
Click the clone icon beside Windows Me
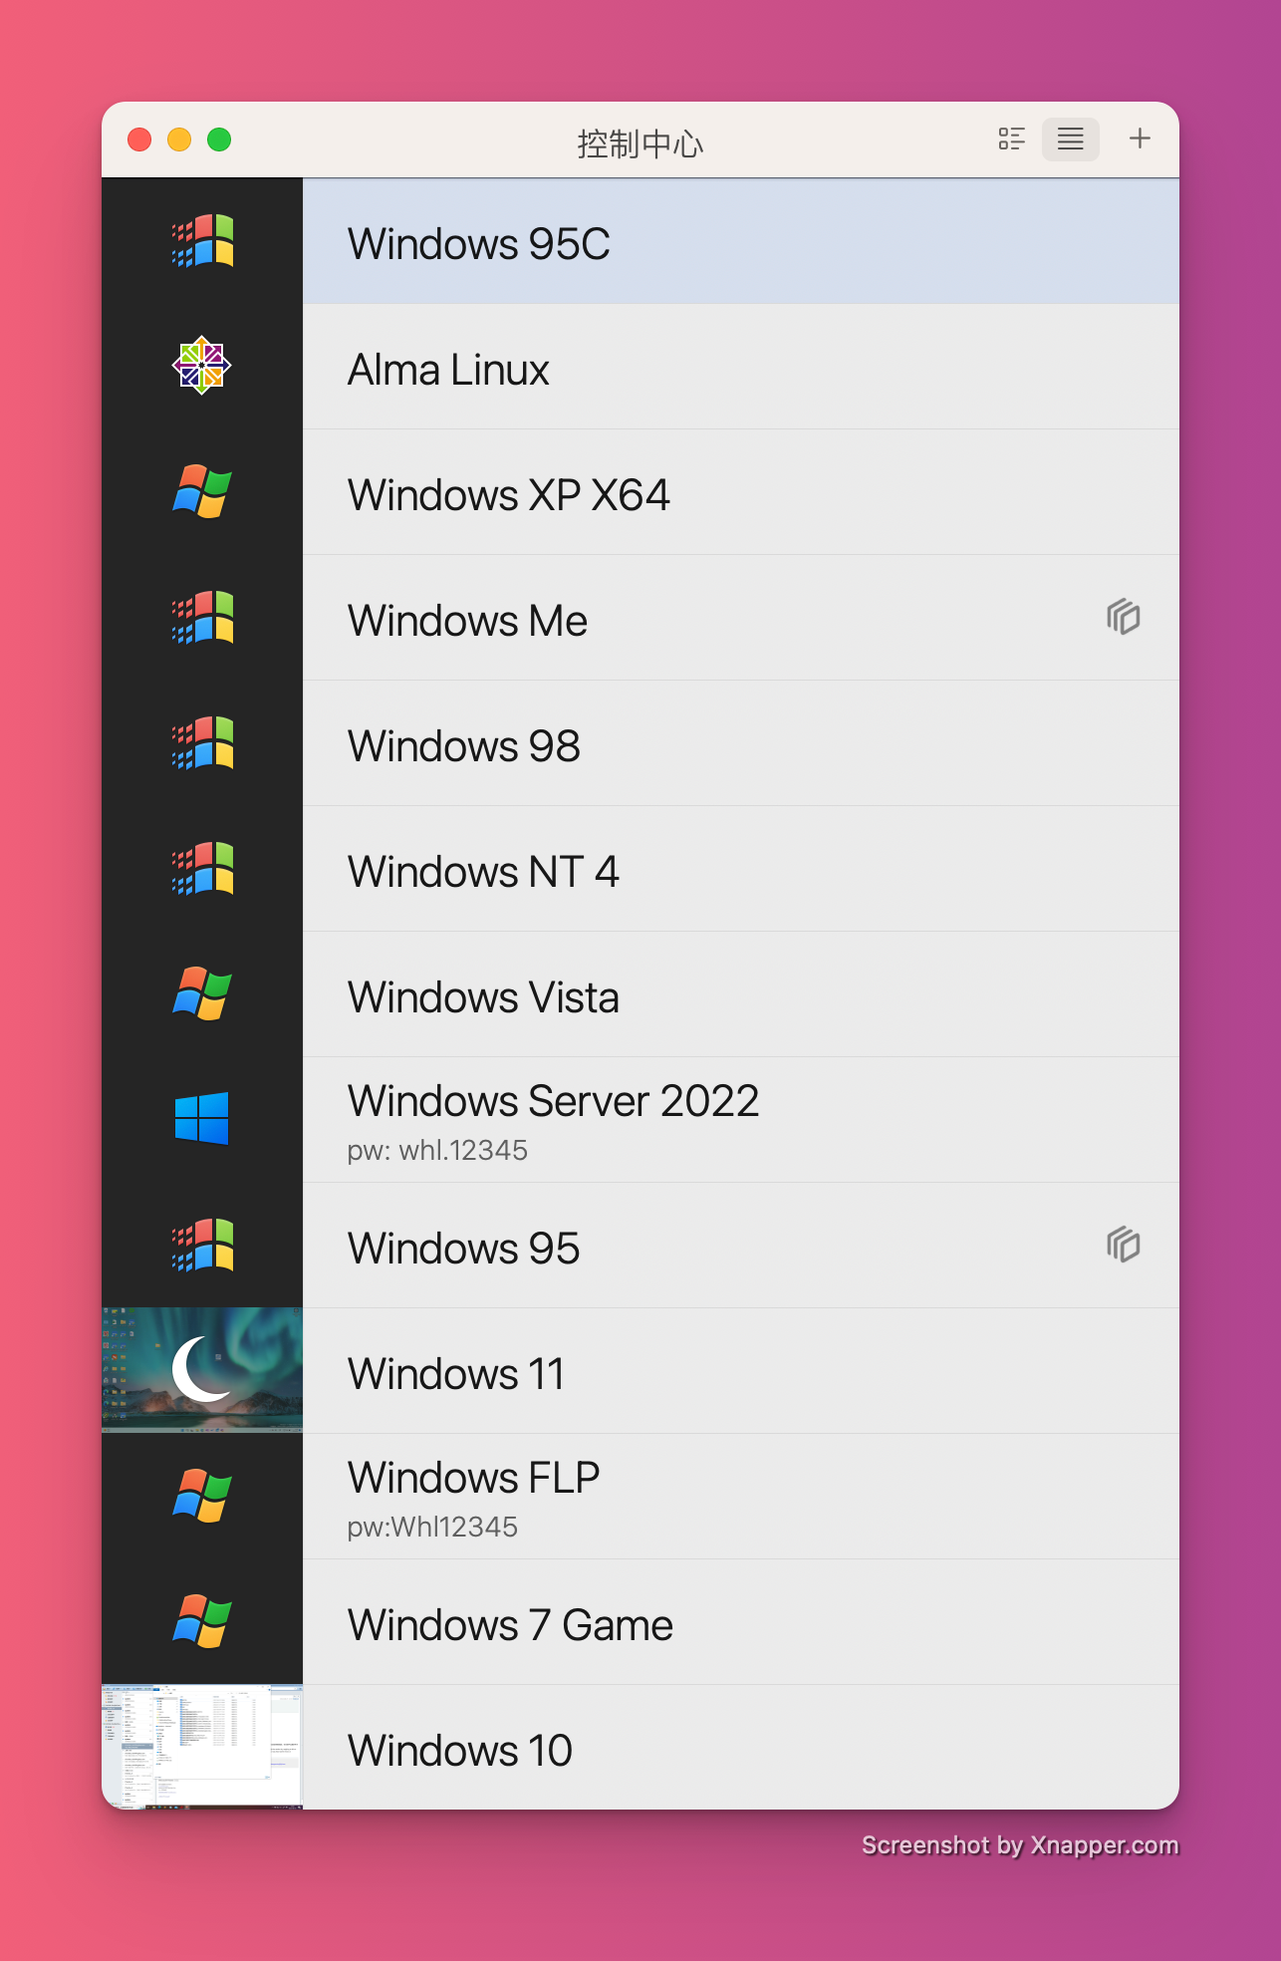tap(1123, 618)
